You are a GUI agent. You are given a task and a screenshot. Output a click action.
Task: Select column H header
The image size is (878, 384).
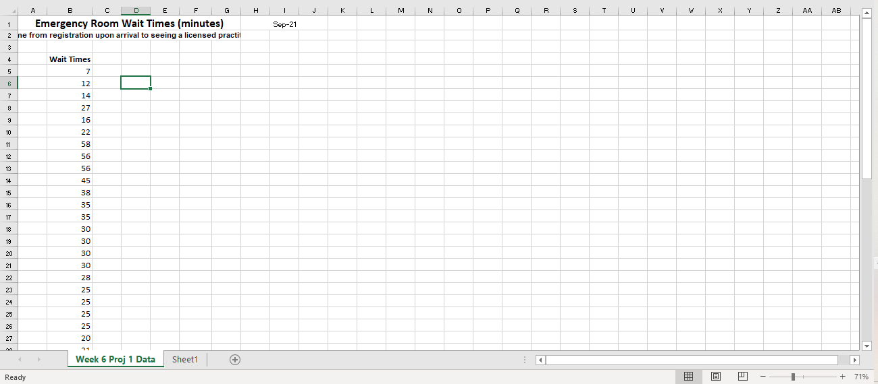[255, 10]
